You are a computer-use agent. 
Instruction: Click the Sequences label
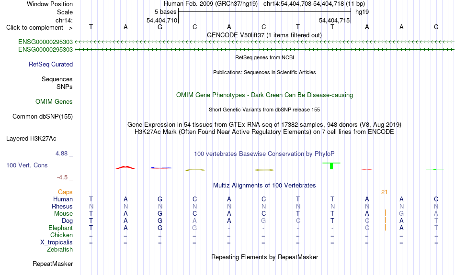[x=57, y=79]
